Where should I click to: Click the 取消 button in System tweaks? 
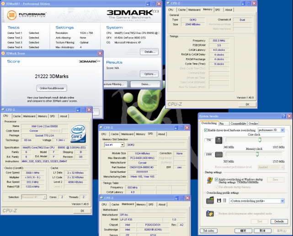tap(262, 231)
